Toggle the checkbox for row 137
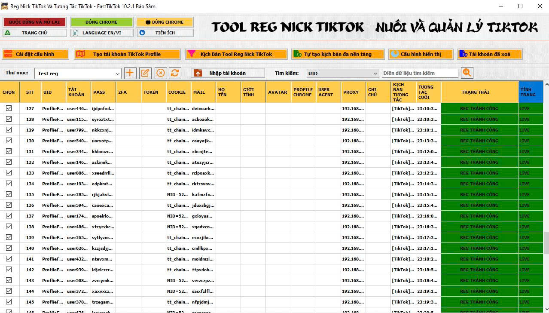Screen dimensions: 549x313 point(9,216)
